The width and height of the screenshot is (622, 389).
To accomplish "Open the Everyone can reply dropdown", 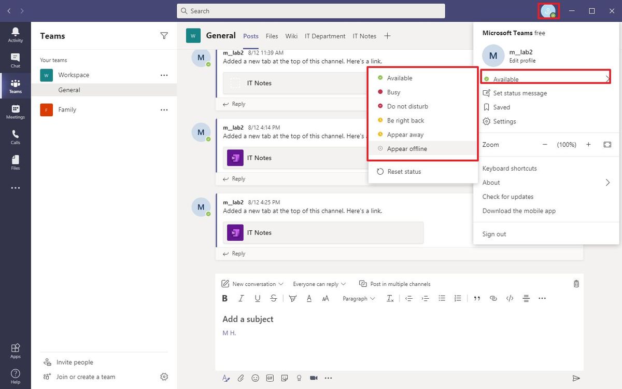I will [319, 284].
